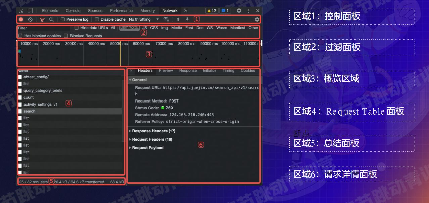The width and height of the screenshot is (429, 203).
Task: Click the record network log button
Action: point(21,20)
